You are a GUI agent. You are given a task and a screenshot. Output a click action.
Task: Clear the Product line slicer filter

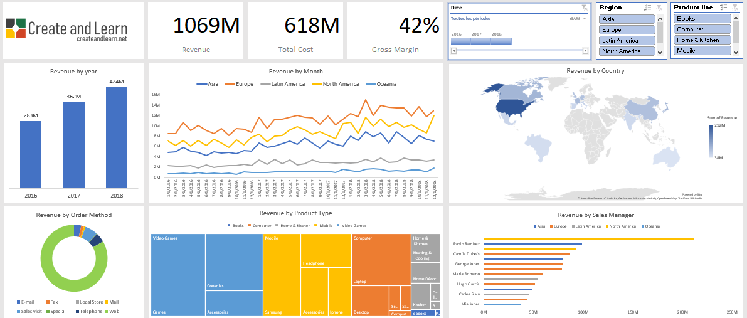(735, 8)
